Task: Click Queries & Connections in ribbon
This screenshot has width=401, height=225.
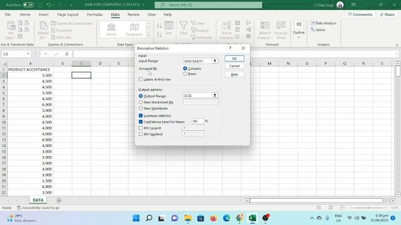Action: [71, 23]
